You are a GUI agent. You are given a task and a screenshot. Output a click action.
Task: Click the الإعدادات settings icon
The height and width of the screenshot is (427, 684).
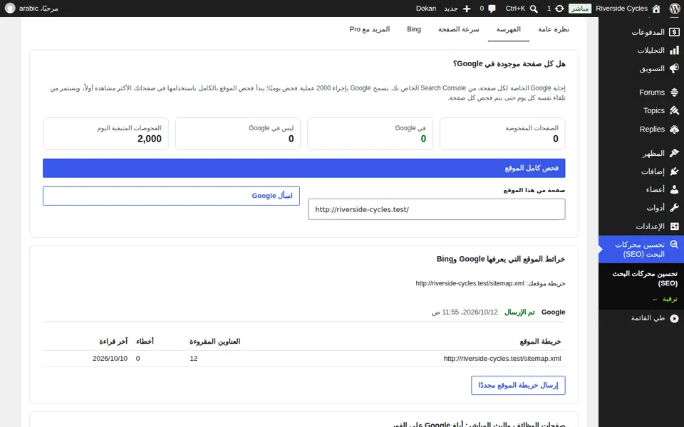[x=675, y=226]
